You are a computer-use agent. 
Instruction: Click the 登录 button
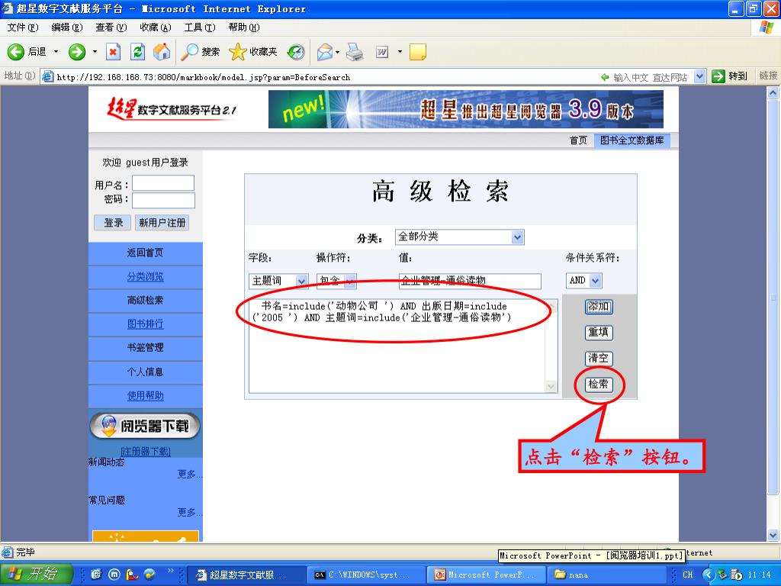[x=113, y=223]
